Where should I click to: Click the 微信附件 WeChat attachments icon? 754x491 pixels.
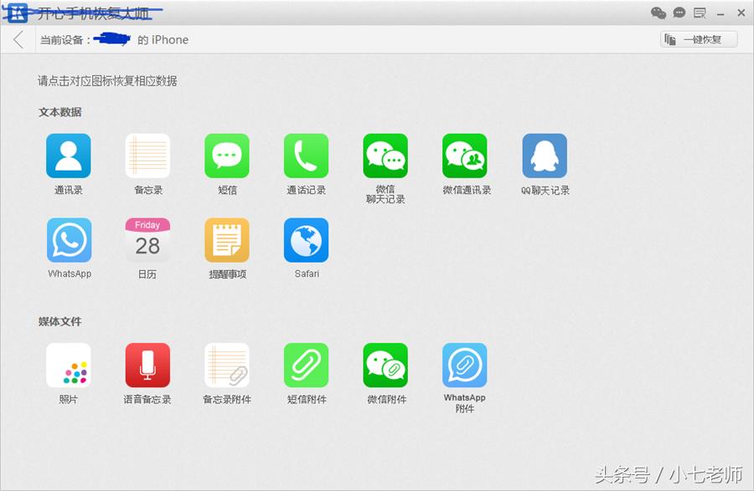(385, 366)
